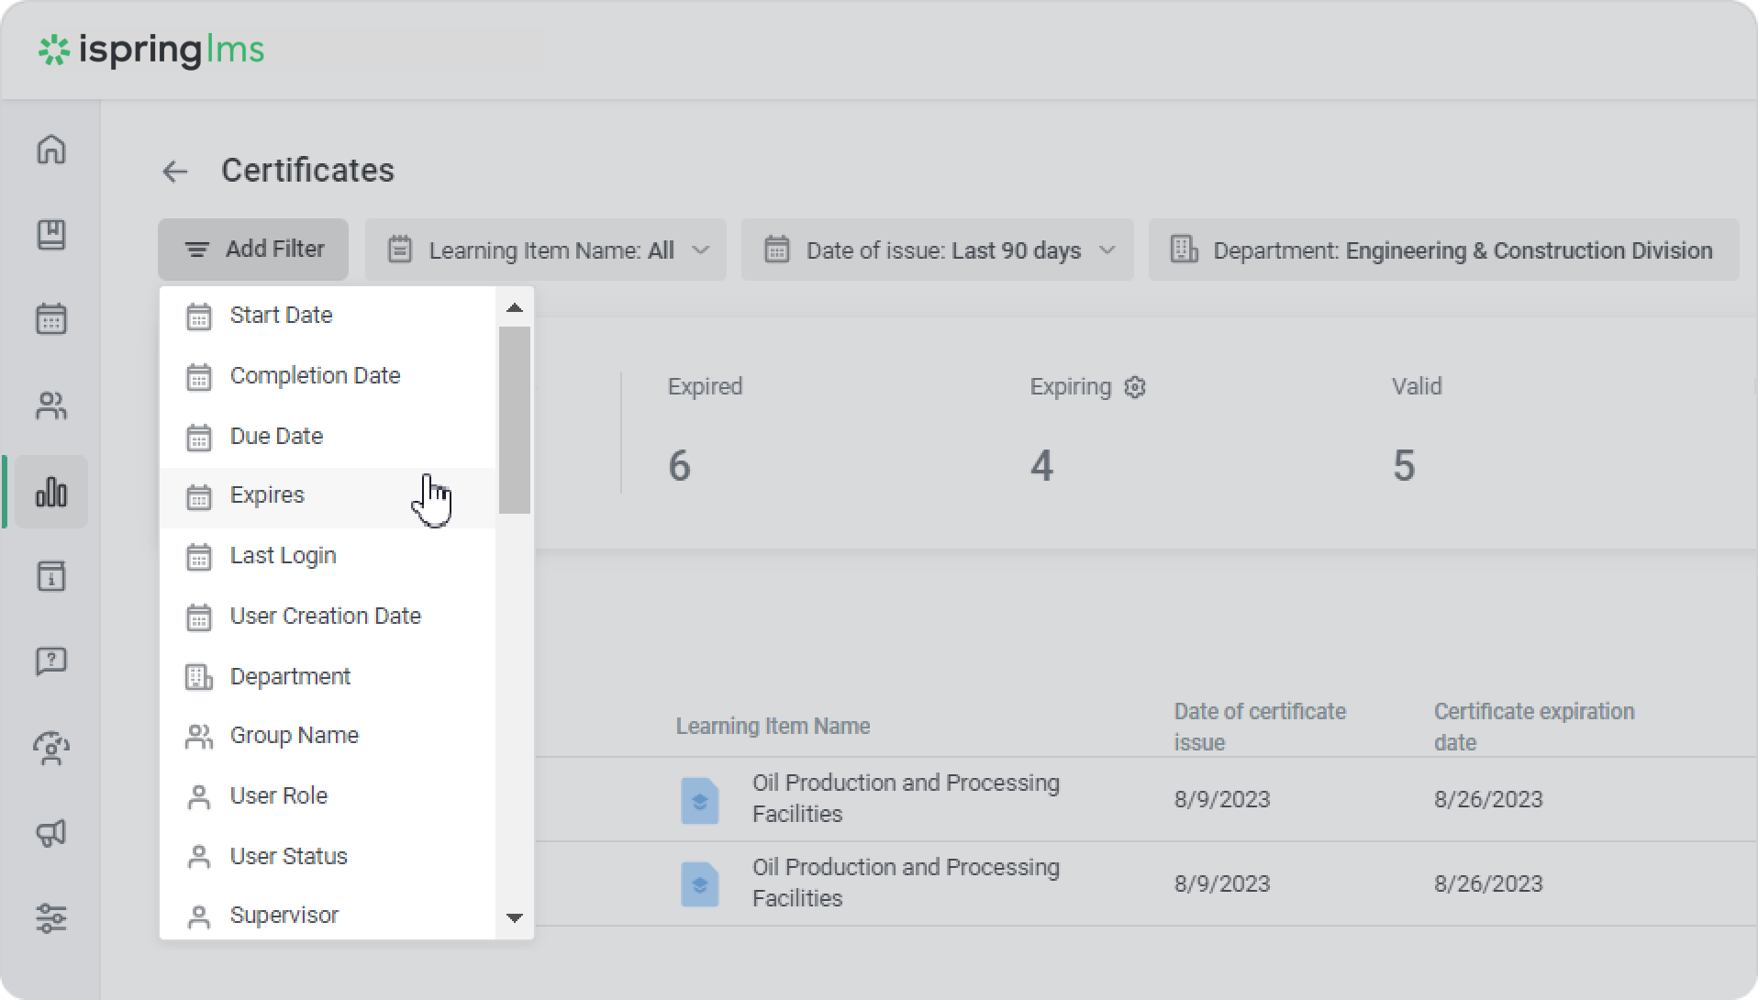Open the Announcements megaphone icon in sidebar
Screen dimensions: 1758x1000
51,833
